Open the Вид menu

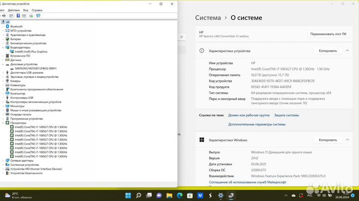click(25, 10)
